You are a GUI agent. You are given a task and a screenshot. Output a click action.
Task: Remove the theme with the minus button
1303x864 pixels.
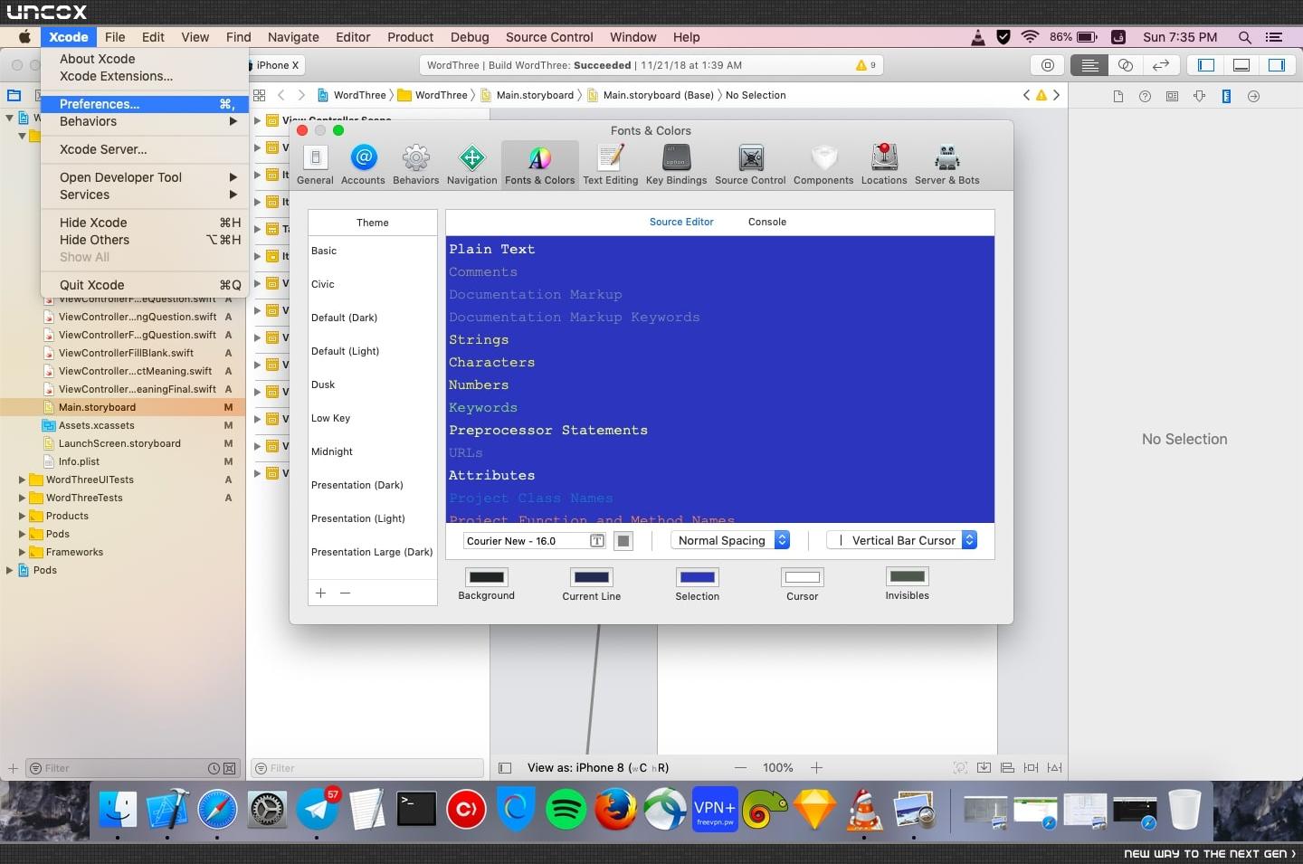click(x=345, y=593)
